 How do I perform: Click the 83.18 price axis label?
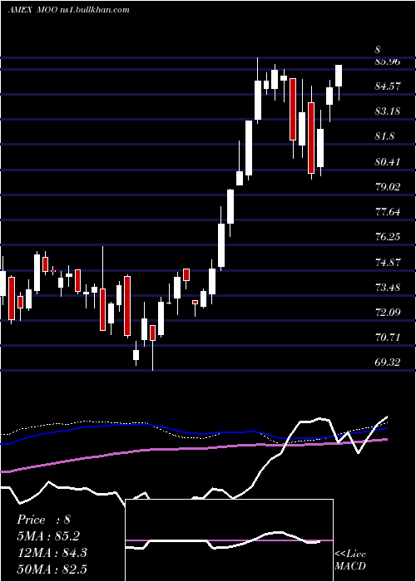tap(388, 111)
